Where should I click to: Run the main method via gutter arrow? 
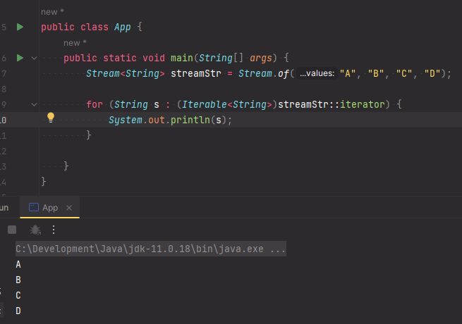coord(20,58)
